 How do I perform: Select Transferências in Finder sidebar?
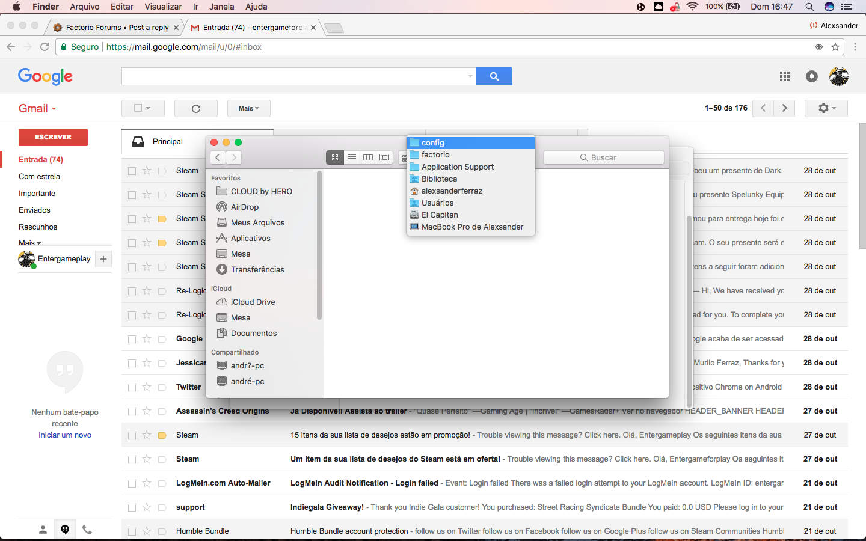[257, 269]
